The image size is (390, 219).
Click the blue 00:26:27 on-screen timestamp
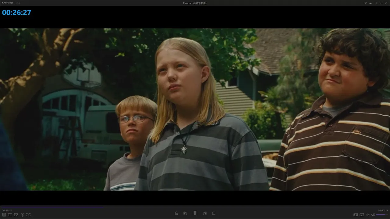click(x=17, y=12)
